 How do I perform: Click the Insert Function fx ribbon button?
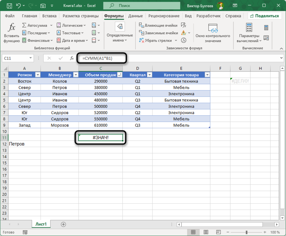pyautogui.click(x=12, y=33)
